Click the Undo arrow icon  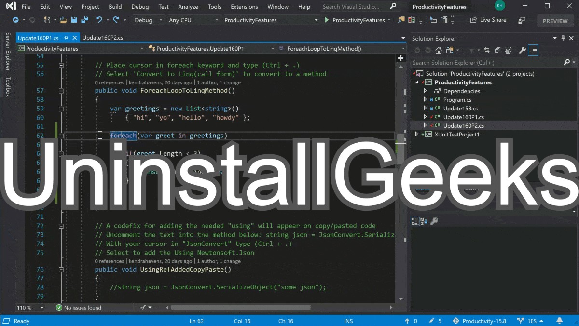[x=99, y=20]
